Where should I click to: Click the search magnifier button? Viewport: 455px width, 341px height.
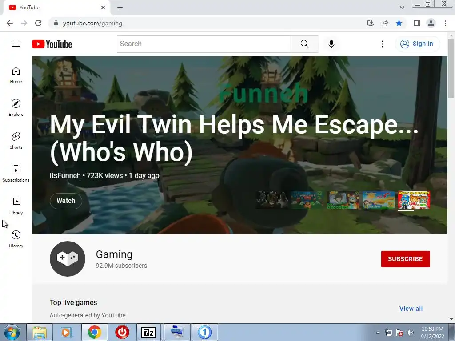click(305, 44)
